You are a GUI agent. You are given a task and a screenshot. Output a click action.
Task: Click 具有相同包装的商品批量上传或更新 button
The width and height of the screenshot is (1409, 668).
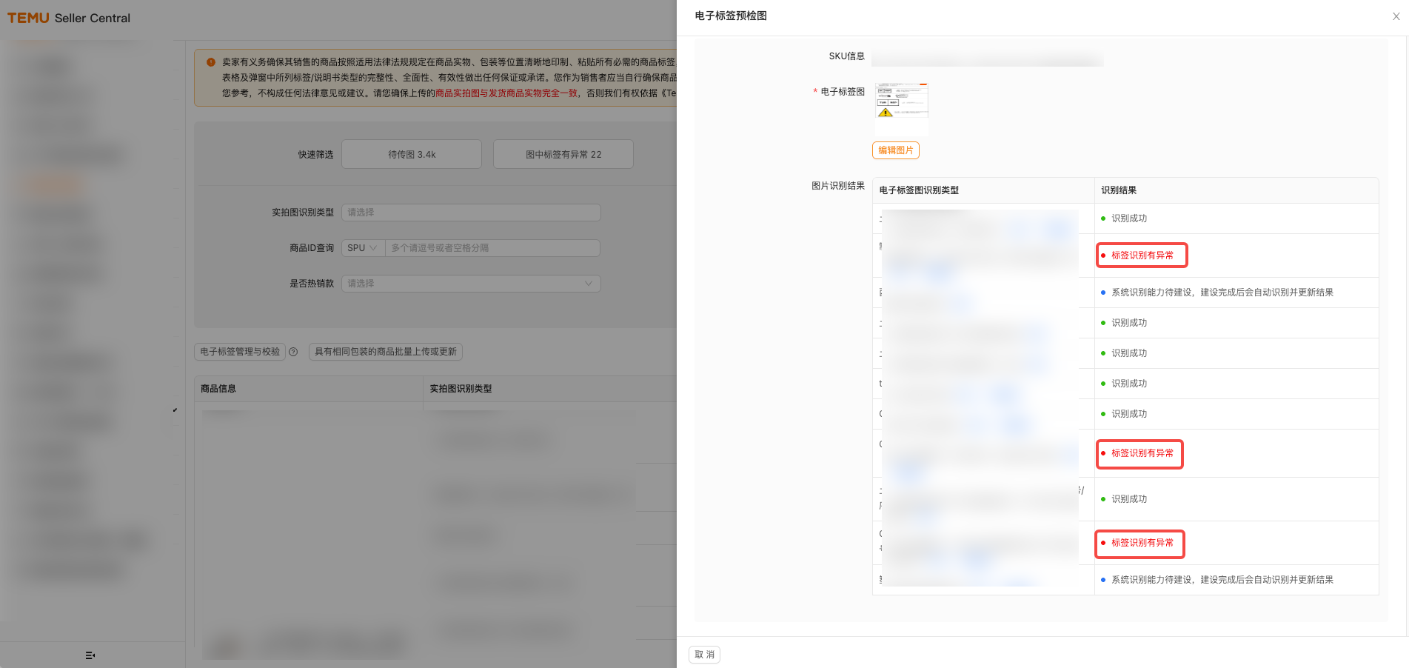pos(386,352)
